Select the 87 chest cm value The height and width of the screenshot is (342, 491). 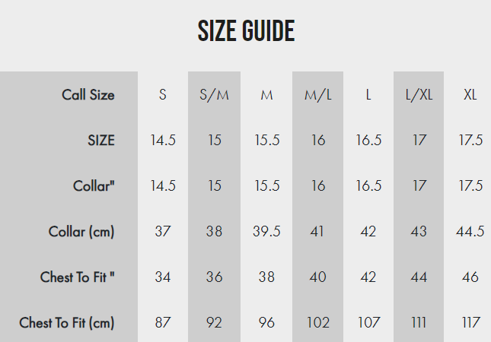click(x=162, y=322)
